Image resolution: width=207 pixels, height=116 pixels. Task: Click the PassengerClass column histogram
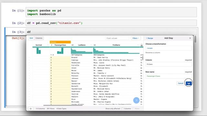[x=60, y=51]
